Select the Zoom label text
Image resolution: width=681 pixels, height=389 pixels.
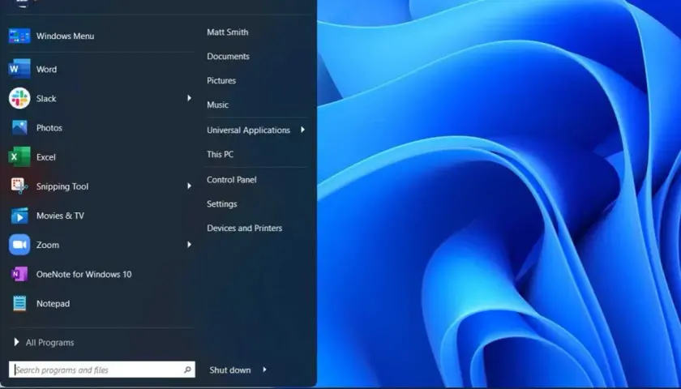coord(48,246)
